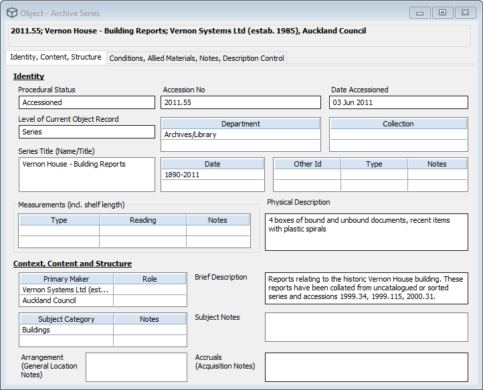Viewport: 483px width, 390px height.
Task: Click the Identity section heading
Action: click(x=29, y=76)
